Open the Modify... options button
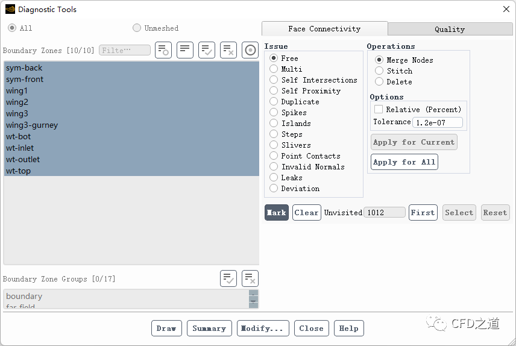This screenshot has height=346, width=516. coord(262,329)
